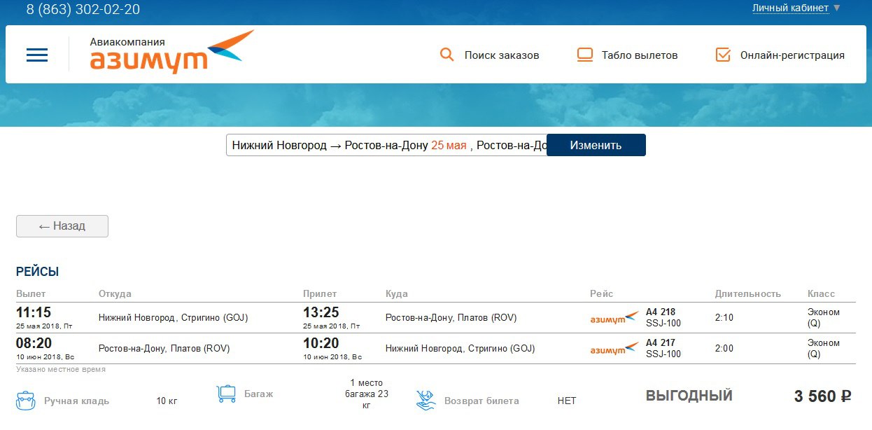Click the ticket refund hand icon
872x430 pixels.
pyautogui.click(x=426, y=401)
